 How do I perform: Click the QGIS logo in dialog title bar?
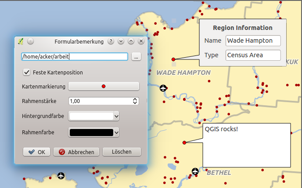pos(21,41)
